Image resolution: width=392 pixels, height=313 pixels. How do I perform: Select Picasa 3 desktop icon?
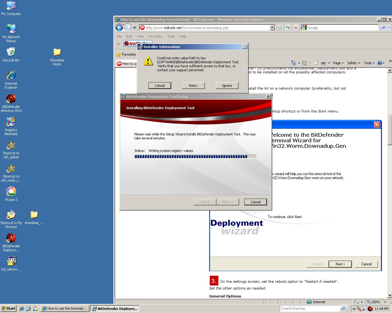point(11,194)
